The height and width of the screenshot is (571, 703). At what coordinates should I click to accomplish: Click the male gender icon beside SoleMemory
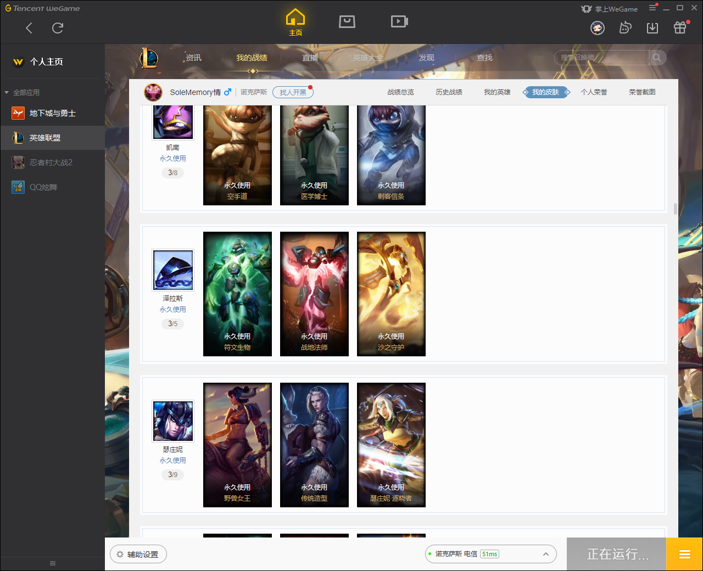pyautogui.click(x=227, y=92)
